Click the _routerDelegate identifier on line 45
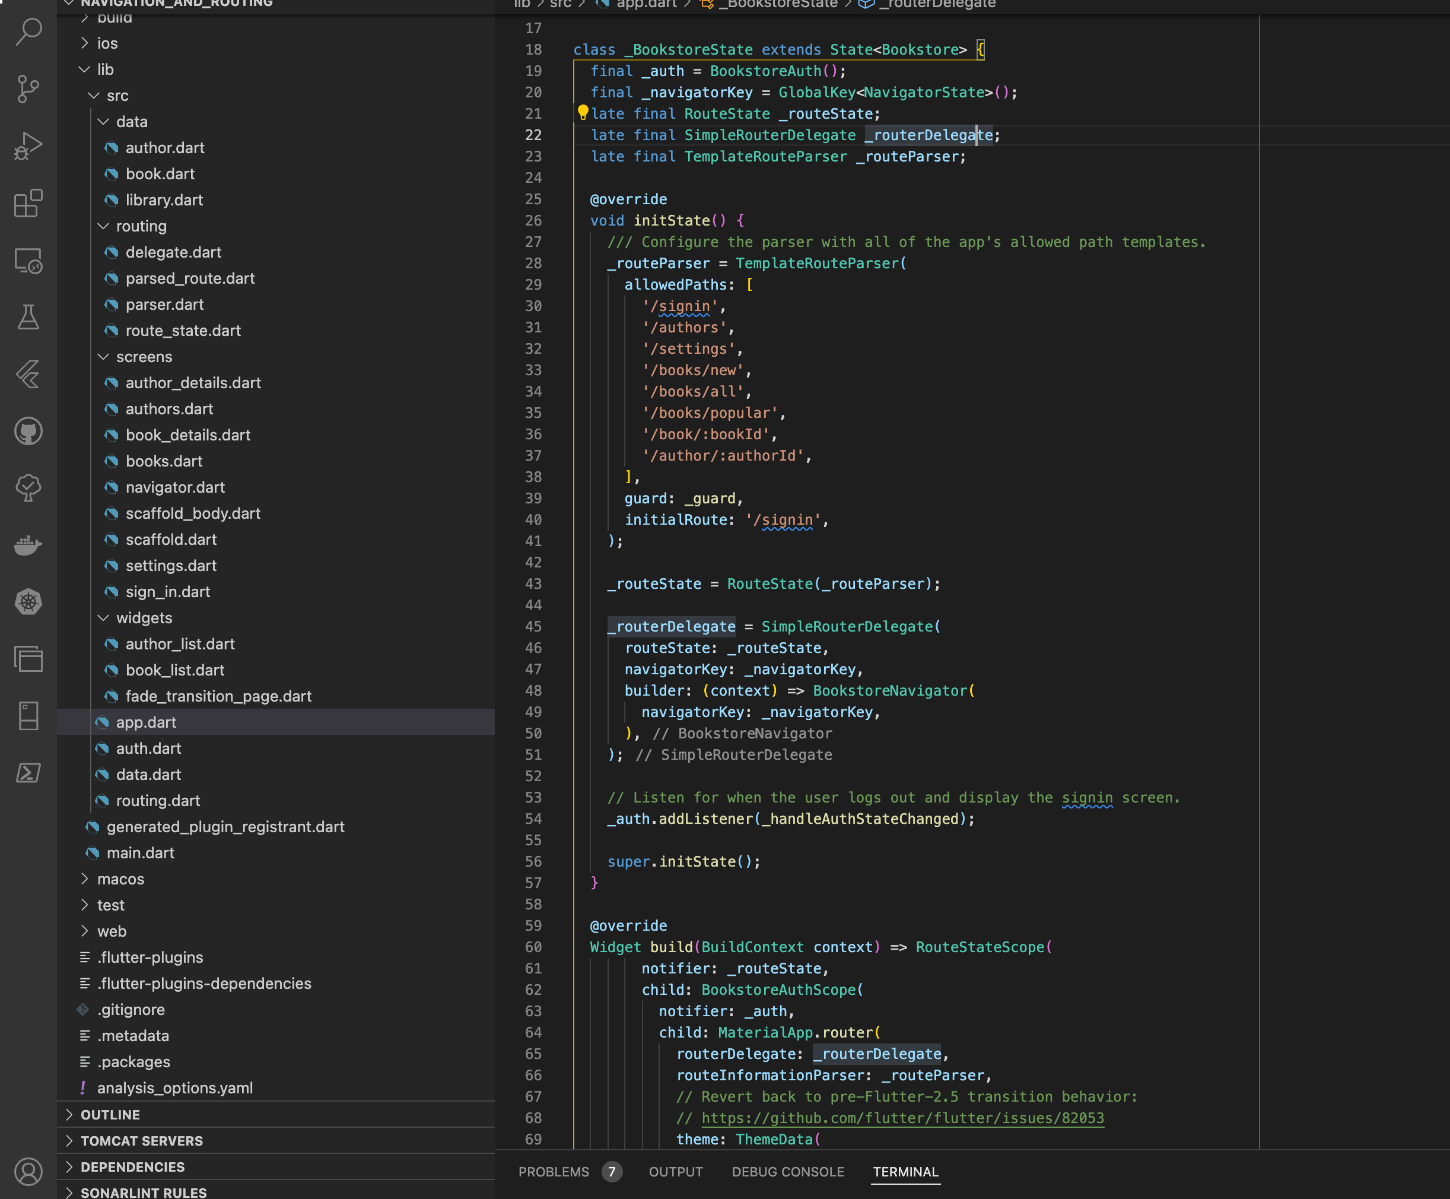Viewport: 1450px width, 1199px height. pyautogui.click(x=671, y=626)
